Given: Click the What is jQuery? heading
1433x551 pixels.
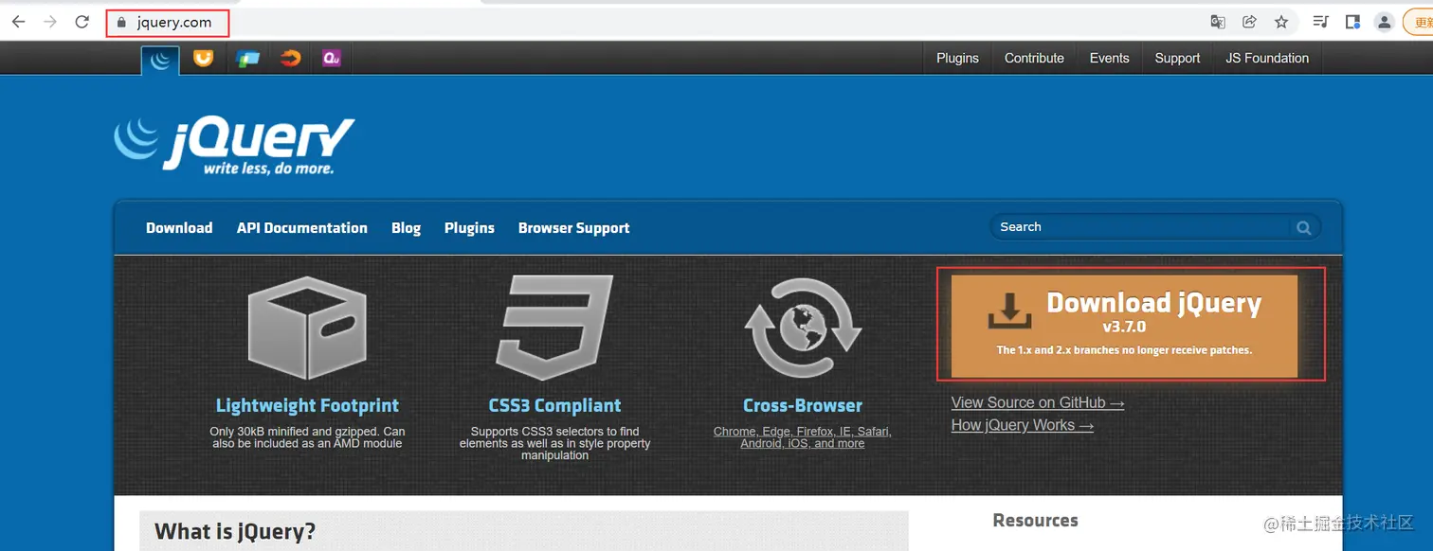Looking at the screenshot, I should tap(235, 531).
